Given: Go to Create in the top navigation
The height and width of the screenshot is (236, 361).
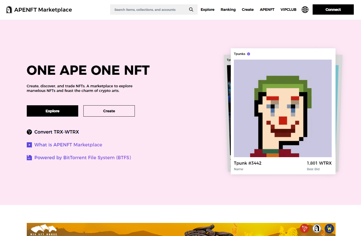Looking at the screenshot, I should tap(248, 10).
